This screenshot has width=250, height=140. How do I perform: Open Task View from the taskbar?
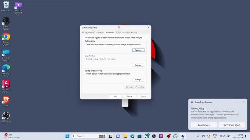click(x=111, y=136)
